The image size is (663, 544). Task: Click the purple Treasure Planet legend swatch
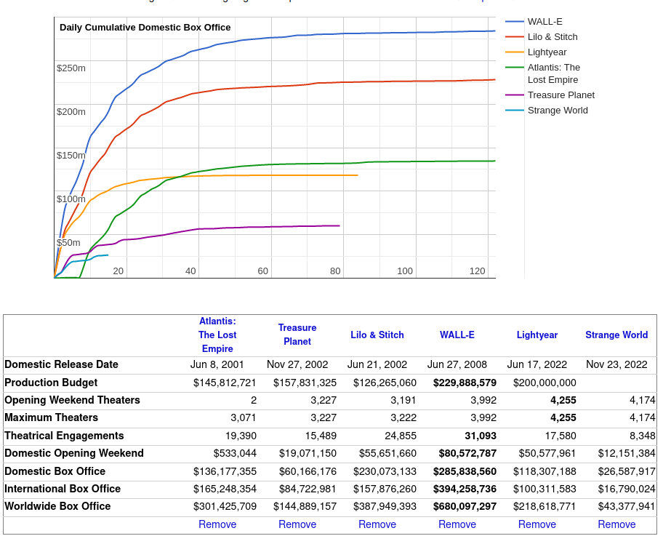[x=515, y=95]
